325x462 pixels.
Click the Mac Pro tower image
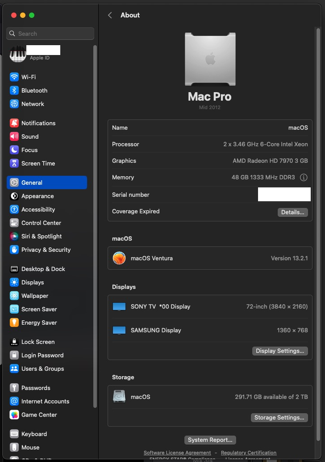(210, 59)
